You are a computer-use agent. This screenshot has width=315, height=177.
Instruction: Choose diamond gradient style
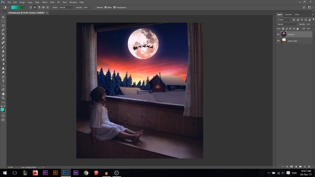(x=48, y=7)
